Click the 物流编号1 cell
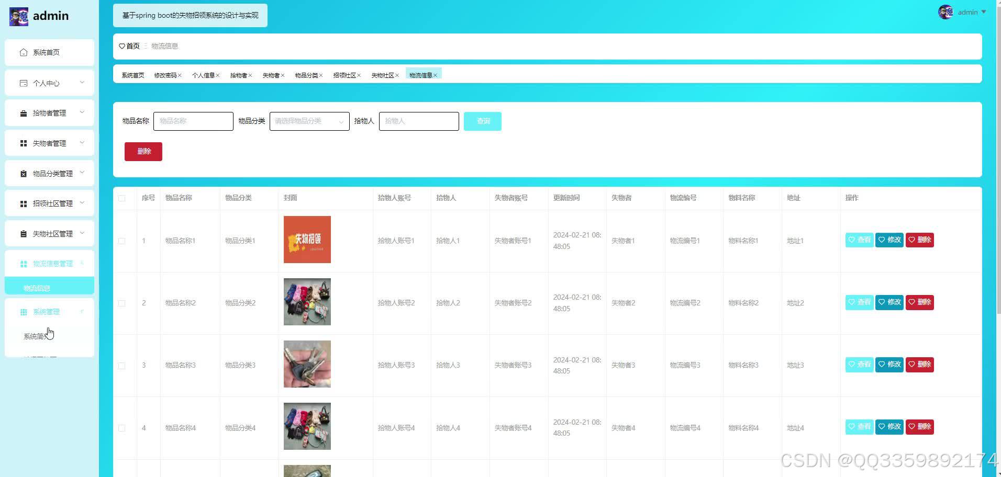 click(x=685, y=241)
